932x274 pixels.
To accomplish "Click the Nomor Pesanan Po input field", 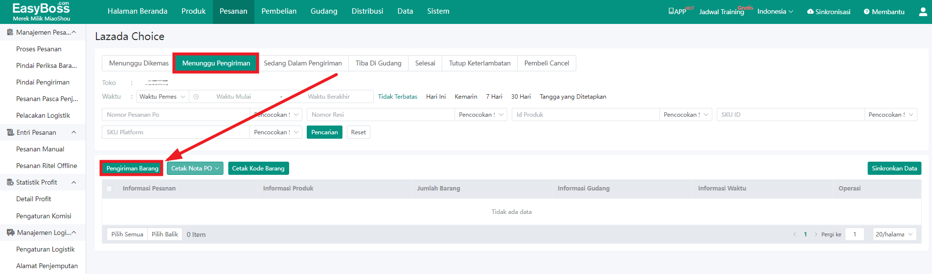I will tap(176, 115).
